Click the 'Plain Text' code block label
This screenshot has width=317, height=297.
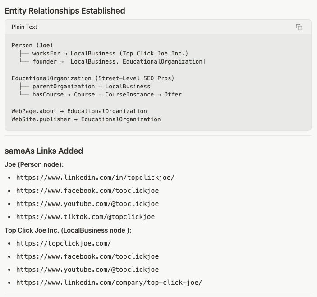coord(24,27)
